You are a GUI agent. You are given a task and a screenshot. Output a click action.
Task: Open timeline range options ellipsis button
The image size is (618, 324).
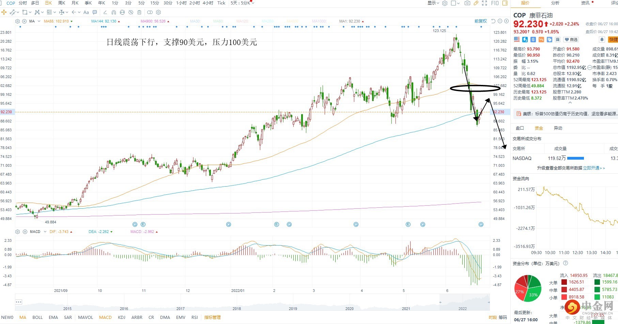[x=18, y=302]
